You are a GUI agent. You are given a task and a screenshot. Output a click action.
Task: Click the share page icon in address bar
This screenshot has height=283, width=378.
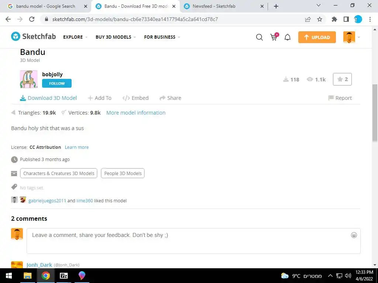point(308,19)
